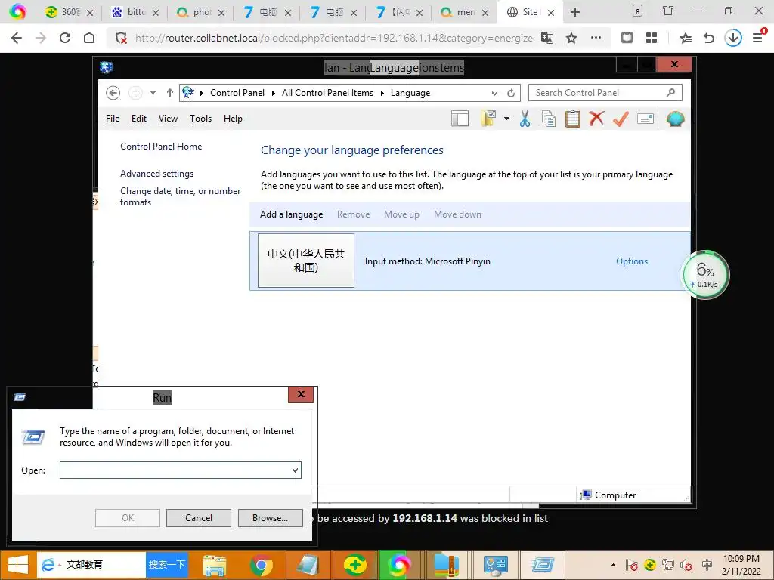
Task: Click the tab count badge icon
Action: (x=637, y=11)
